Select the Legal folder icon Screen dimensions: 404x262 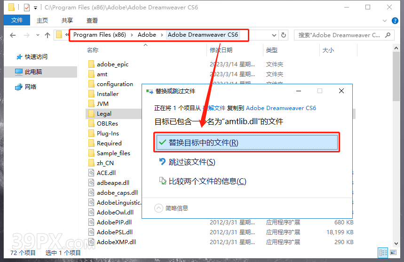pyautogui.click(x=91, y=113)
